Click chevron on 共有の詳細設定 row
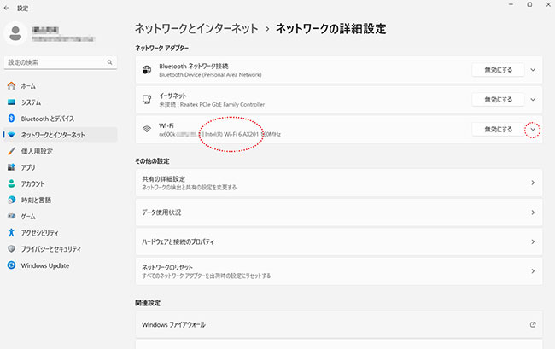 click(533, 183)
